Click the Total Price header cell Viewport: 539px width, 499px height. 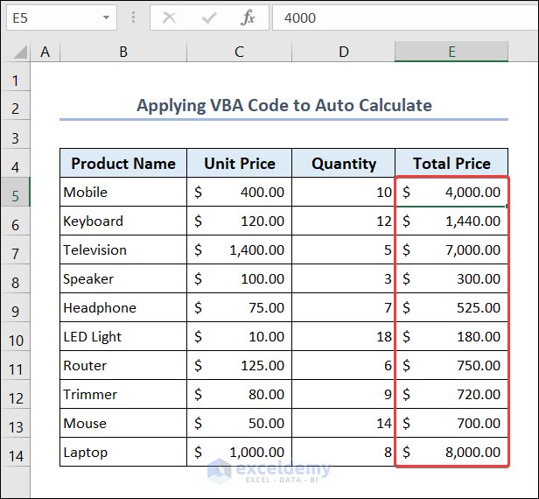(x=451, y=164)
